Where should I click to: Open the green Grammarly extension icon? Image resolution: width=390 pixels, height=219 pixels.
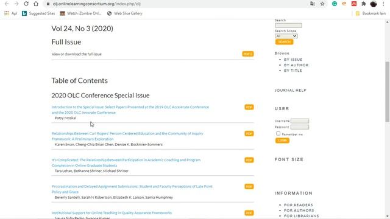[335, 4]
